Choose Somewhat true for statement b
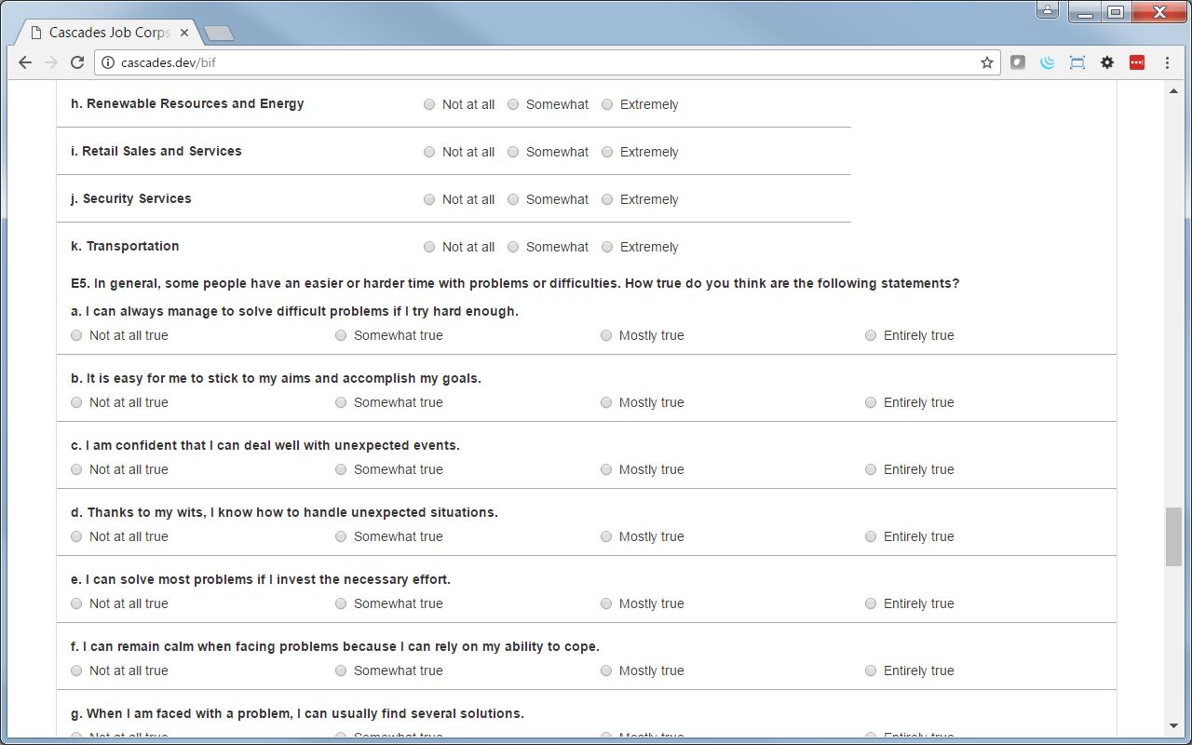The image size is (1192, 745). coord(341,402)
